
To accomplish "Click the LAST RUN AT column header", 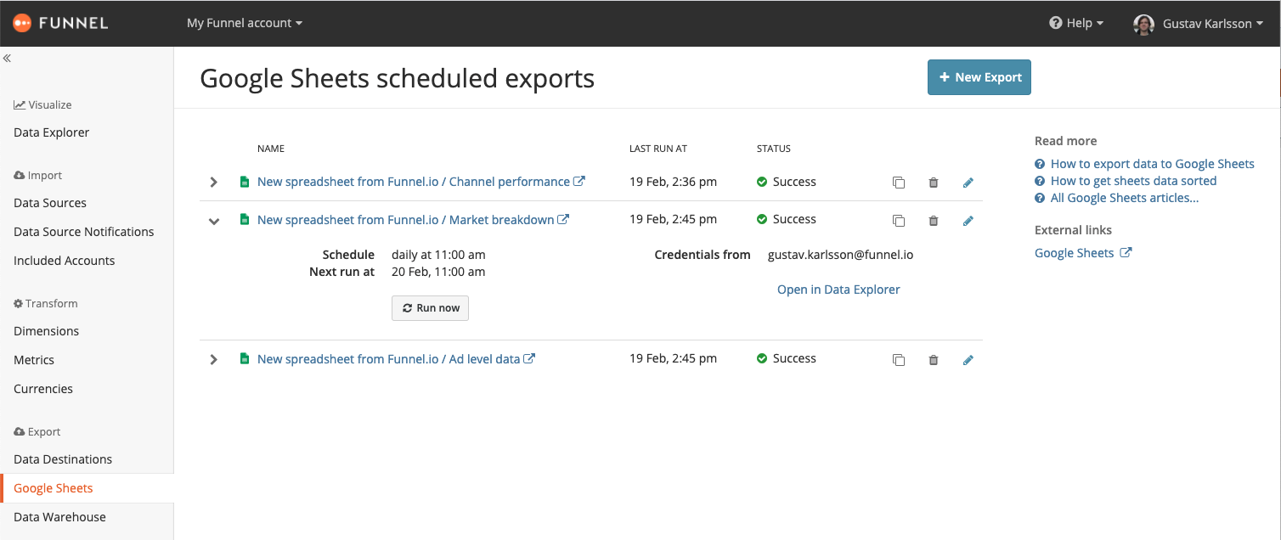I will coord(658,149).
